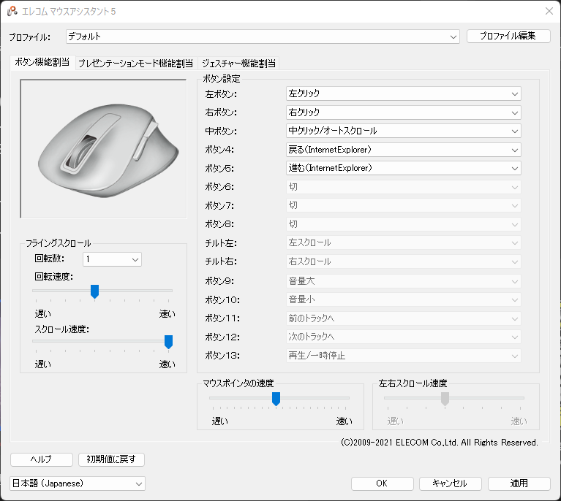
Task: Click the Elecom Mouse Assistant title bar icon
Action: pos(12,11)
